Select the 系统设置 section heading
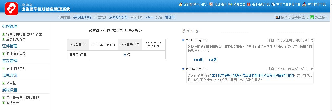 coord(10,90)
